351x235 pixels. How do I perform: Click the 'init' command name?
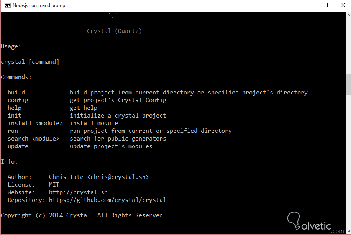coord(15,116)
